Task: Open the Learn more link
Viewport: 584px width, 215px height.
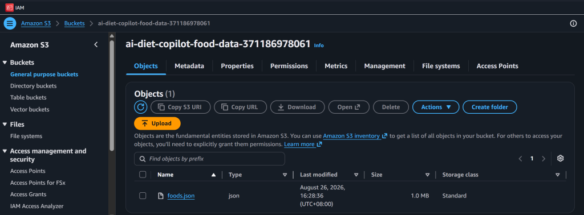Action: (303, 144)
